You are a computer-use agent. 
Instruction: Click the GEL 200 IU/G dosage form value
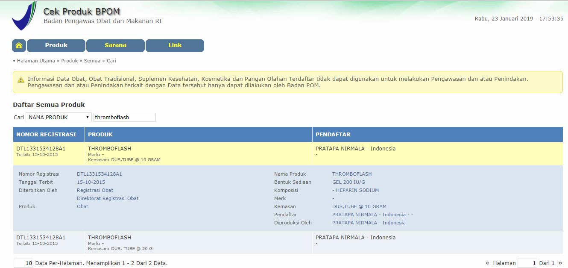pyautogui.click(x=348, y=182)
